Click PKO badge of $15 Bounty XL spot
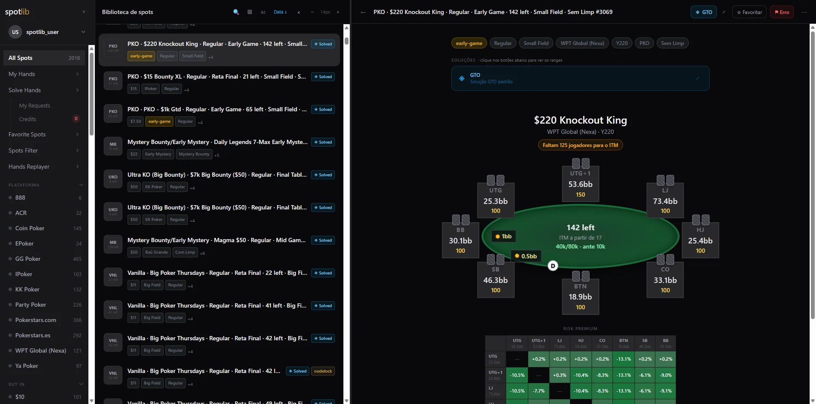Screen dimensions: 816x404 pyautogui.click(x=113, y=80)
